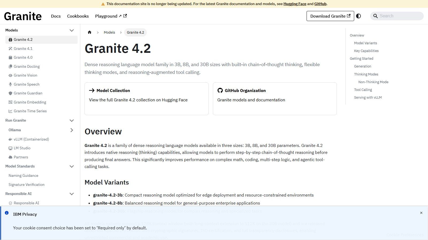Click the Granite Guardian shield icon
This screenshot has height=240, width=428.
pos(10,93)
